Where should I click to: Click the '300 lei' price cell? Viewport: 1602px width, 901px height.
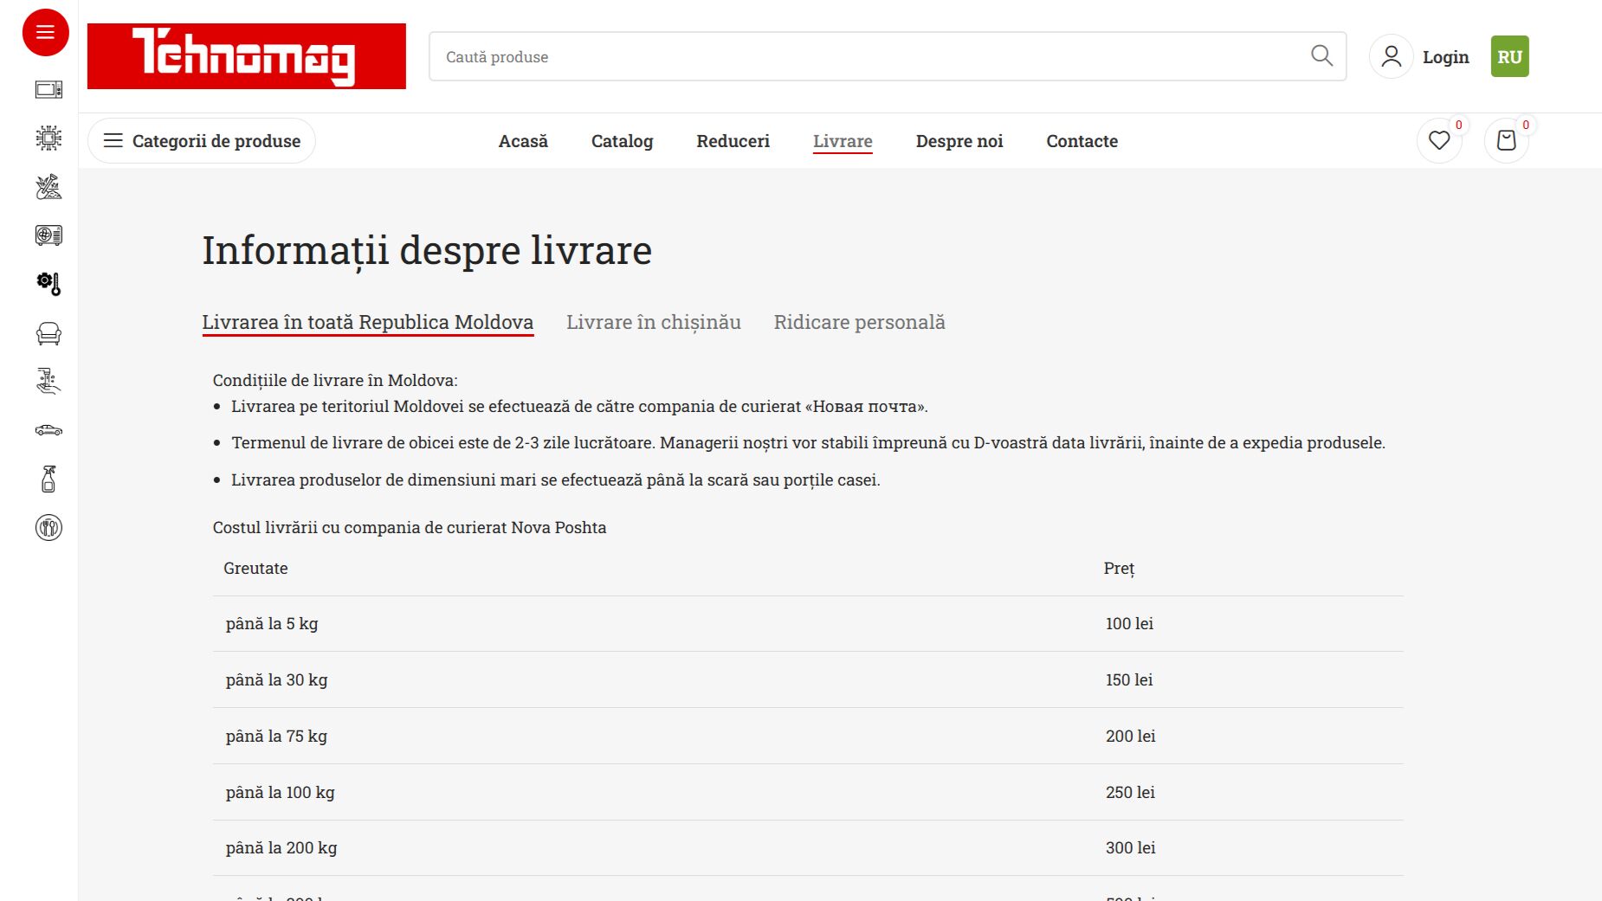click(1130, 848)
